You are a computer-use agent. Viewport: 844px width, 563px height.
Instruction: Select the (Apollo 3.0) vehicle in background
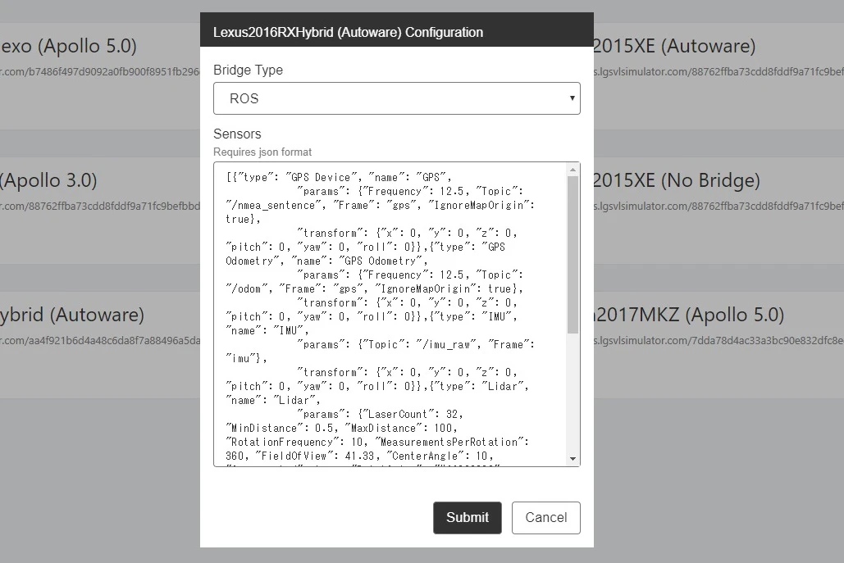48,180
